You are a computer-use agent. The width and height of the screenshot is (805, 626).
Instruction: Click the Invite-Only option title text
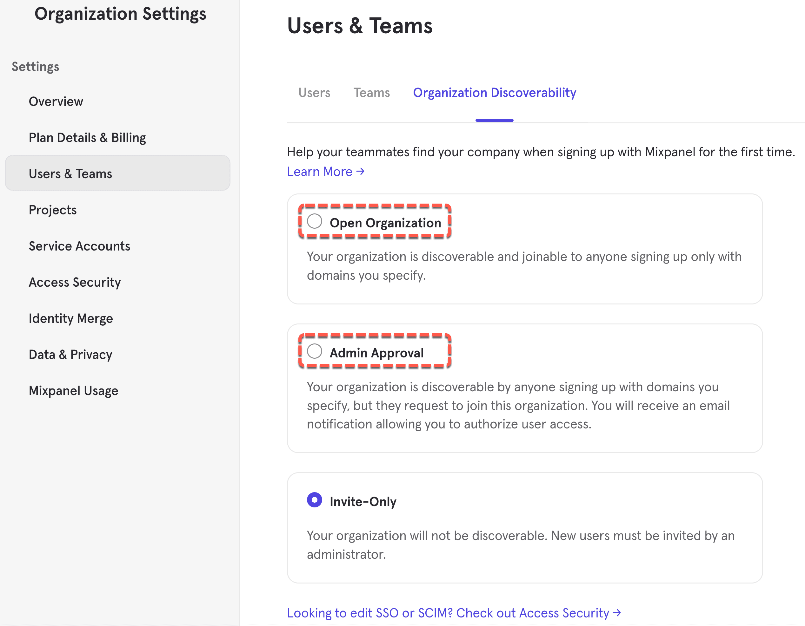click(x=363, y=502)
